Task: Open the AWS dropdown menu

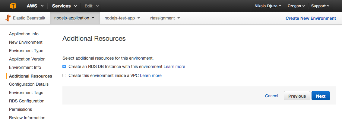Action: pos(35,6)
